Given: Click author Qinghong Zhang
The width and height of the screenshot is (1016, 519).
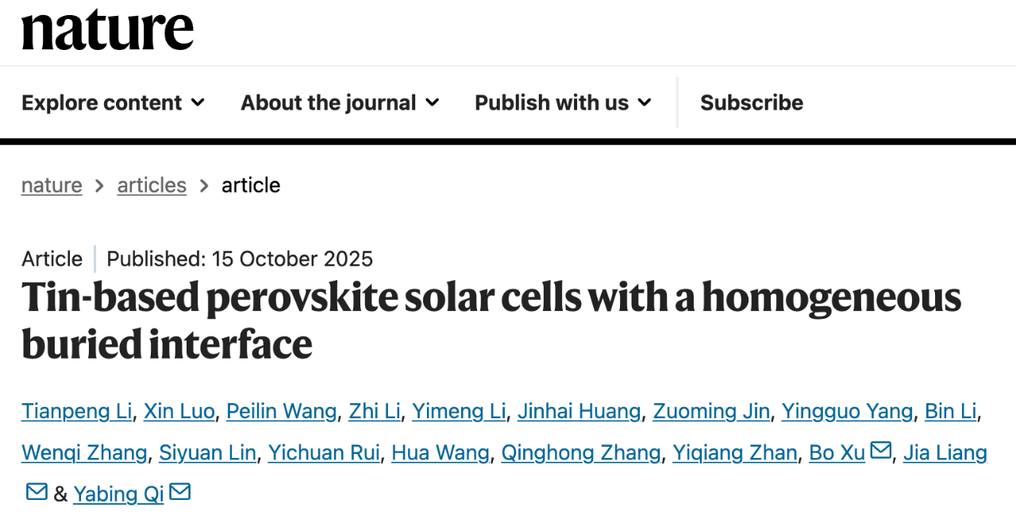Looking at the screenshot, I should [x=580, y=452].
